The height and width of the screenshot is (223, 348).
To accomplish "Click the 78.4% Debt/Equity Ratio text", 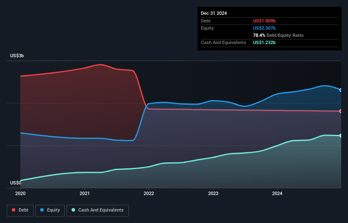I will [x=278, y=35].
